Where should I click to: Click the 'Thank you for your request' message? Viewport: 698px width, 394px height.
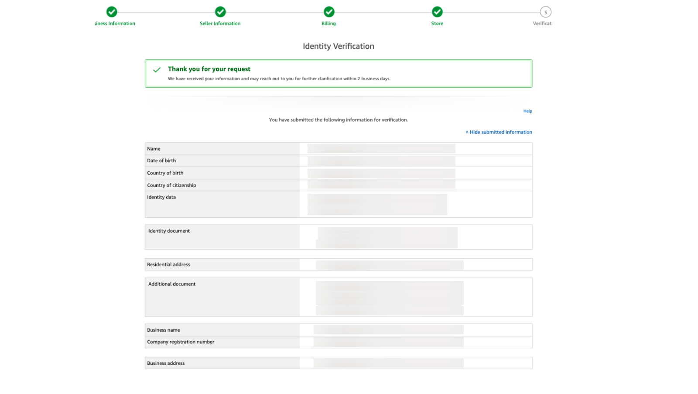(209, 69)
